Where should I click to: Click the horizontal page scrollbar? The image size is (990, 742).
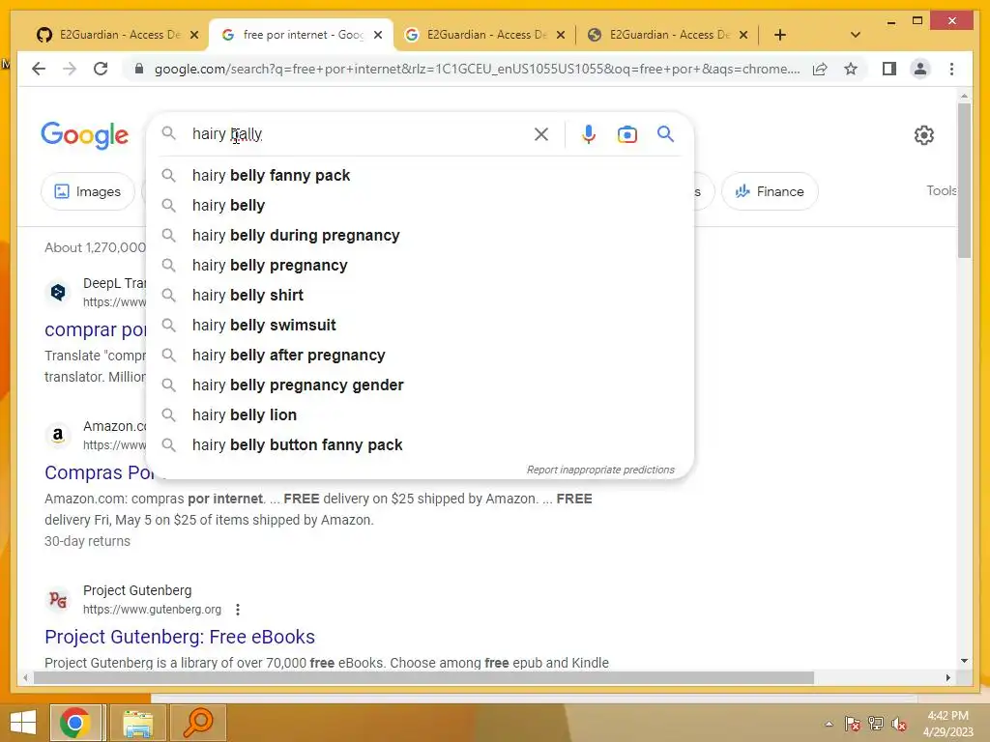pos(423,677)
